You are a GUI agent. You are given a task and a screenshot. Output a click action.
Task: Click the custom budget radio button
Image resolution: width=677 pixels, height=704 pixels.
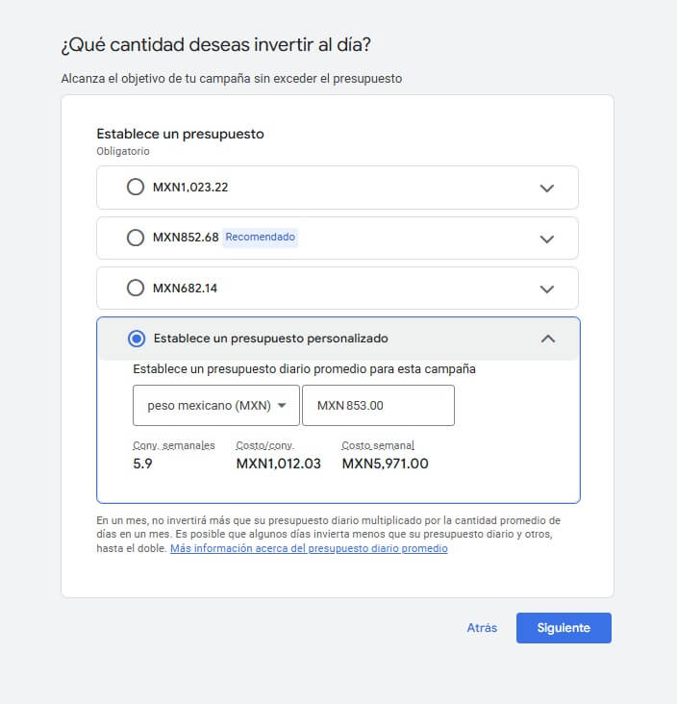point(137,339)
